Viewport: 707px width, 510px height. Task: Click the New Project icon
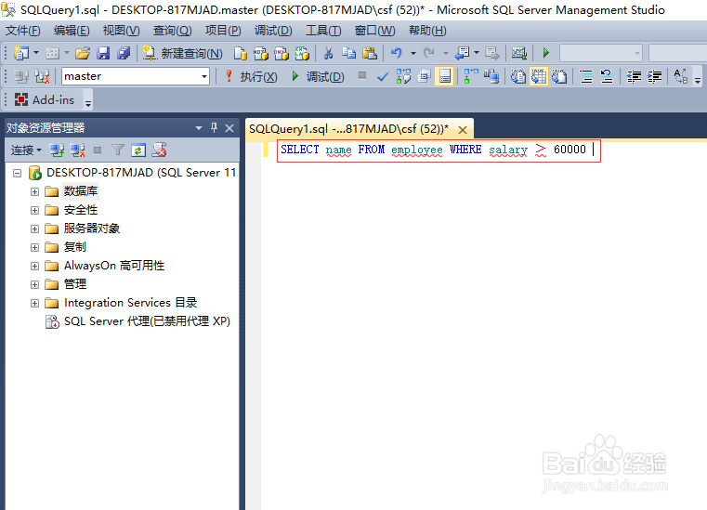click(20, 53)
